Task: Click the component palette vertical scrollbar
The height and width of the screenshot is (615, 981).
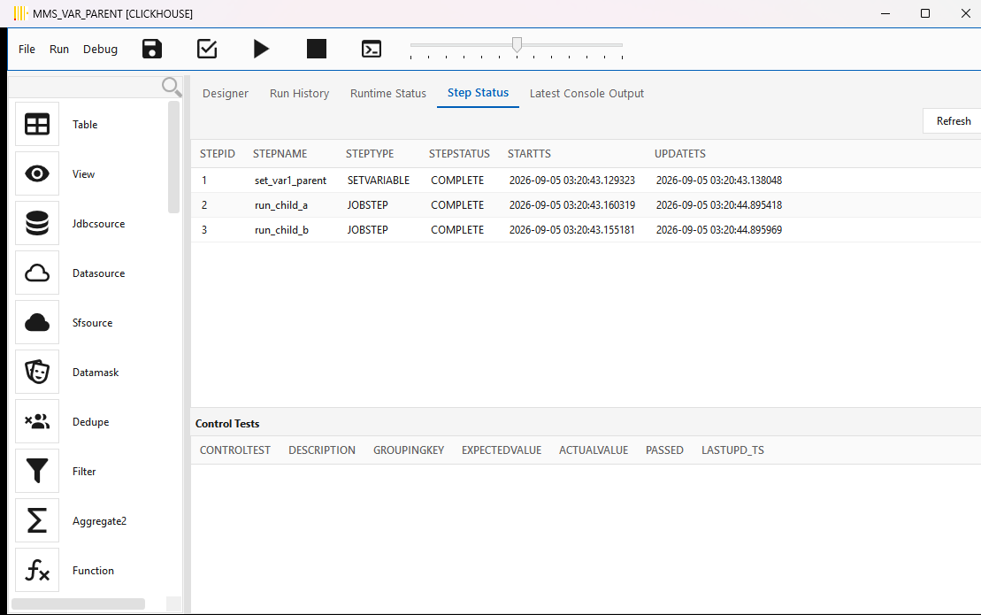Action: pos(173,157)
